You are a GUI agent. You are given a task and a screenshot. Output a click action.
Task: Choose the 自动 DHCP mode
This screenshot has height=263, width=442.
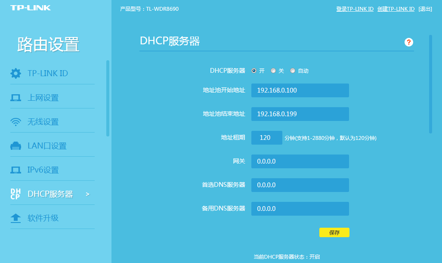tap(293, 71)
